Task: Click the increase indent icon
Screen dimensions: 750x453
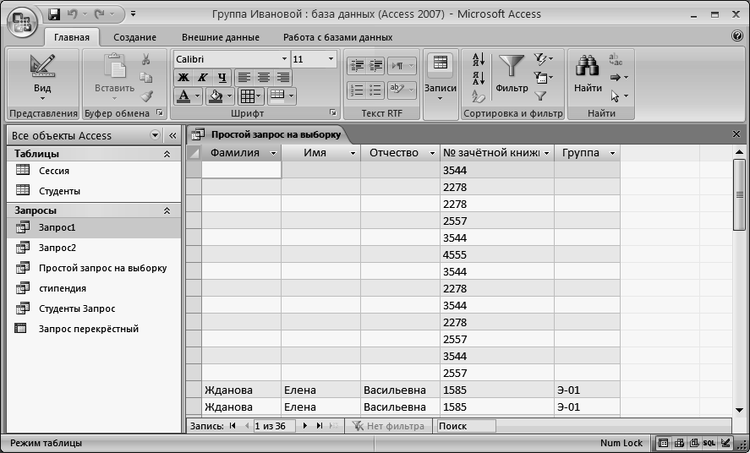Action: [375, 65]
